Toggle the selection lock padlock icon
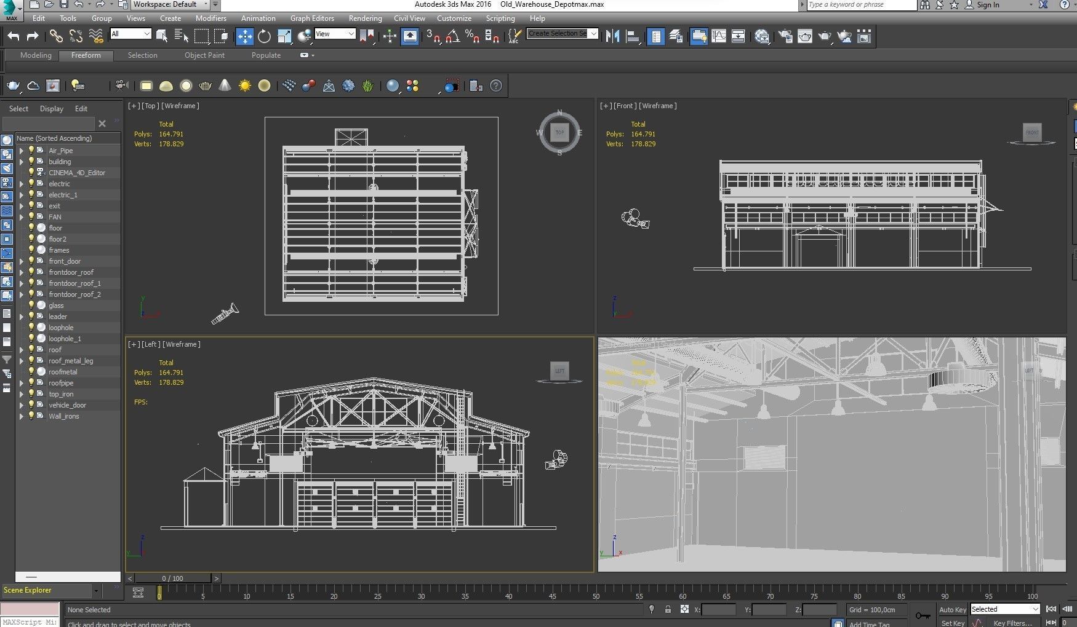1077x627 pixels. pos(668,609)
